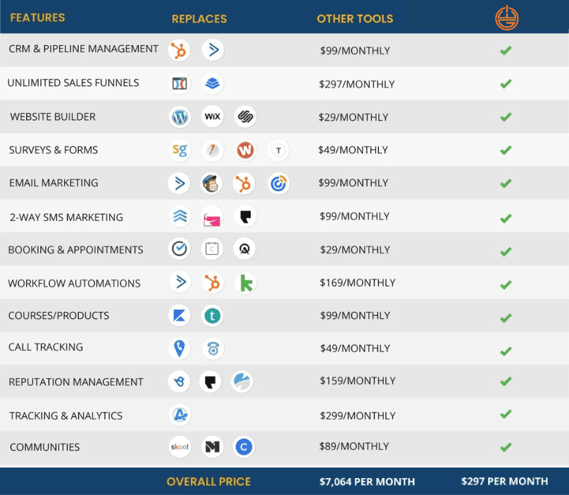569x495 pixels.
Task: Click the OTHER TOOLS column header
Action: (x=355, y=19)
